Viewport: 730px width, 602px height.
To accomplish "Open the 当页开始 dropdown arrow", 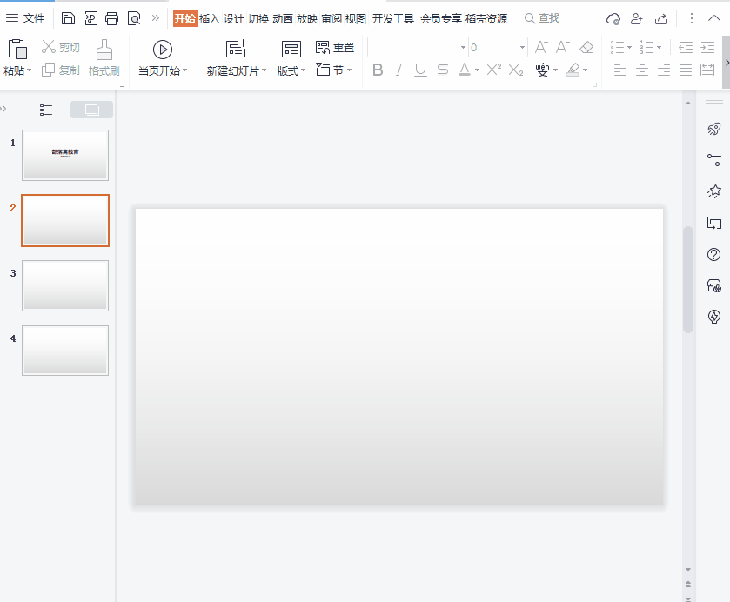I will [x=184, y=70].
